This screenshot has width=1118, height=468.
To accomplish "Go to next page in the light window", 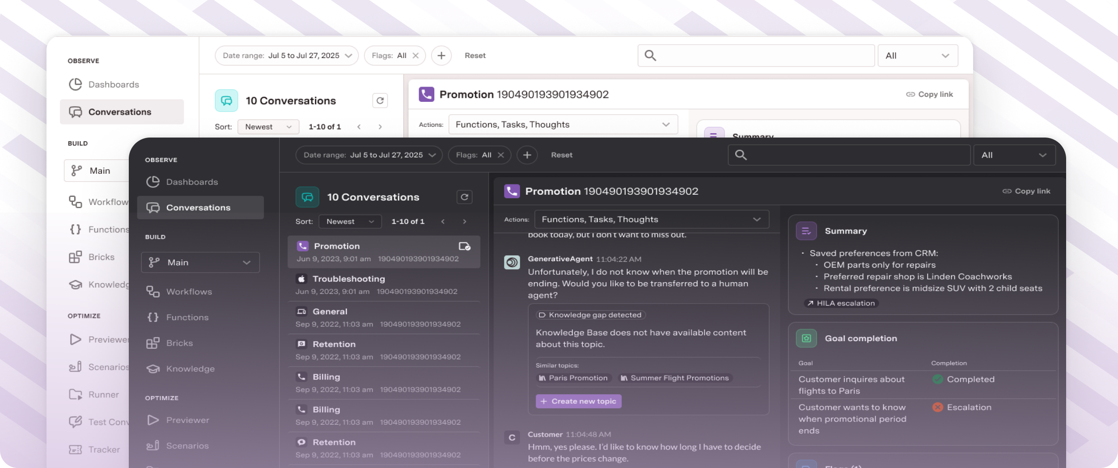I will tap(380, 127).
